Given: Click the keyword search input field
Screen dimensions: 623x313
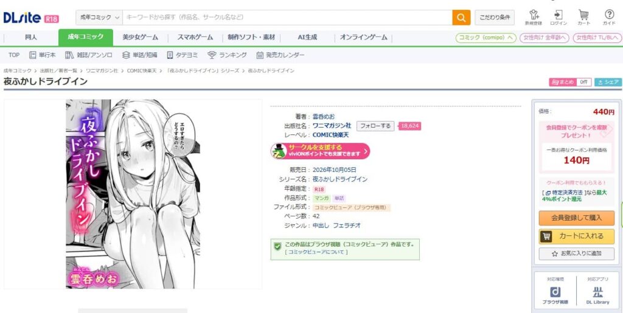Looking at the screenshot, I should click(287, 18).
